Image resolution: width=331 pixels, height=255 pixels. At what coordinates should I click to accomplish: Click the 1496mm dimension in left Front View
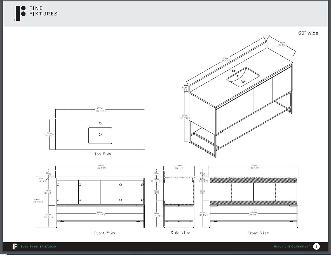coord(100,213)
